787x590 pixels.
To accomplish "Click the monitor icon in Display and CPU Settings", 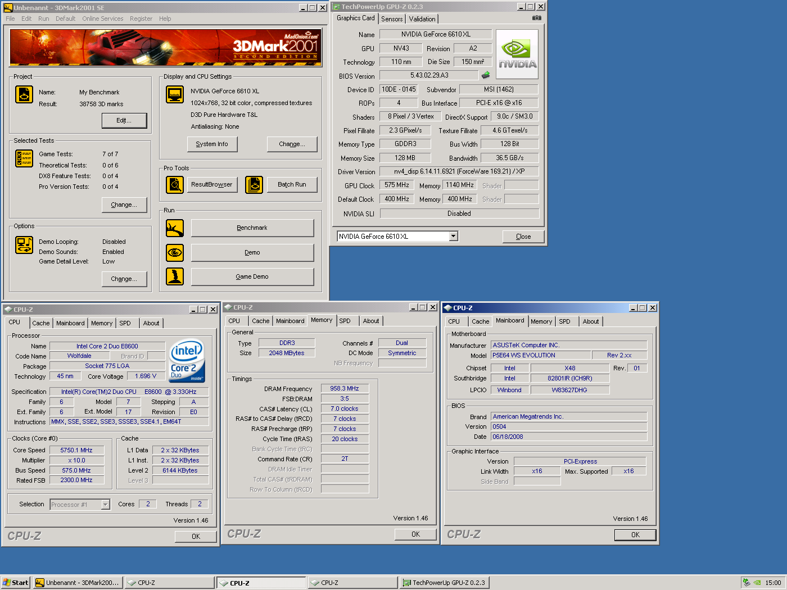I will [175, 94].
